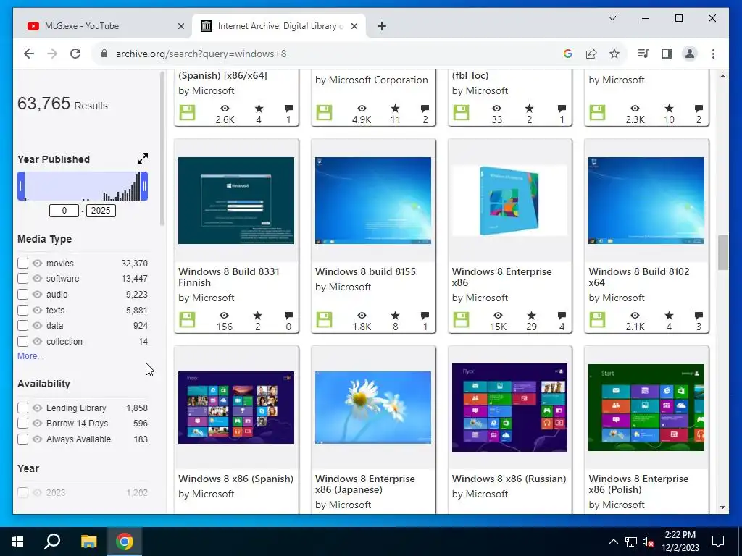Click page vertical scrollbar thumb
742x556 pixels.
coord(722,253)
